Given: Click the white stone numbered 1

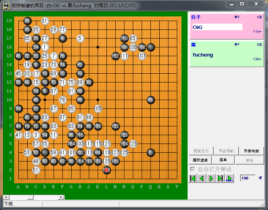Looking at the screenshot, I should (45, 47).
